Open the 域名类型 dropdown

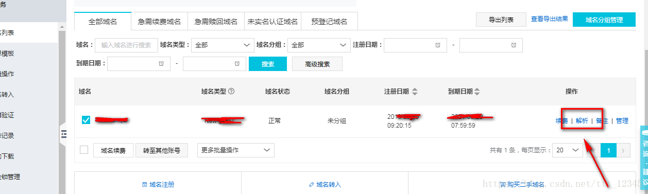[x=222, y=45]
